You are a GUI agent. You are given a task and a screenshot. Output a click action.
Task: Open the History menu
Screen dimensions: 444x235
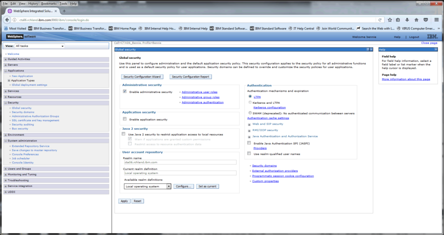click(x=33, y=3)
